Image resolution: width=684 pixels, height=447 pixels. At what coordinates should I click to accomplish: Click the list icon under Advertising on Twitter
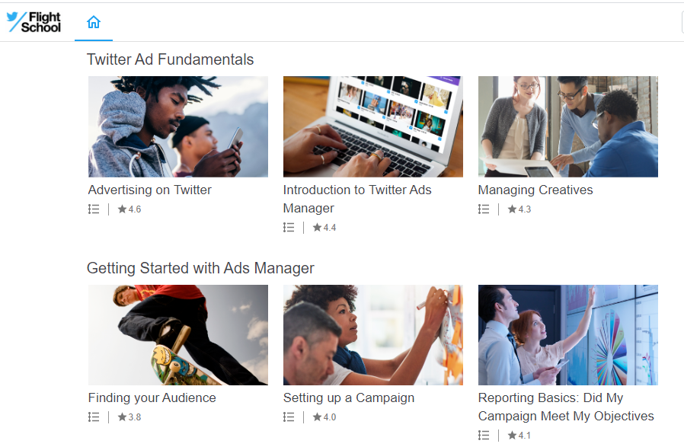tap(94, 209)
